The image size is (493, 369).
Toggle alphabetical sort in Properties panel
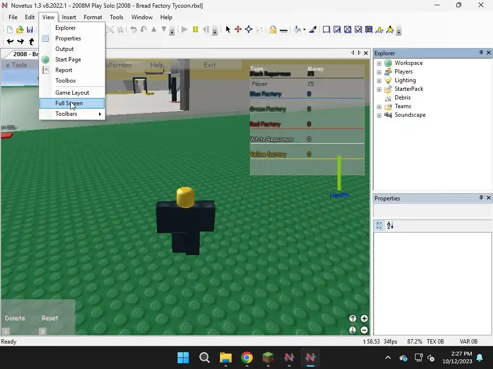[x=390, y=225]
